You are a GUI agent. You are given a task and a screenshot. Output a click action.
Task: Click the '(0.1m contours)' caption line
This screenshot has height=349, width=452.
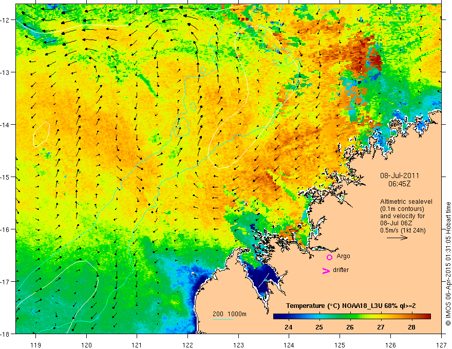click(x=402, y=209)
